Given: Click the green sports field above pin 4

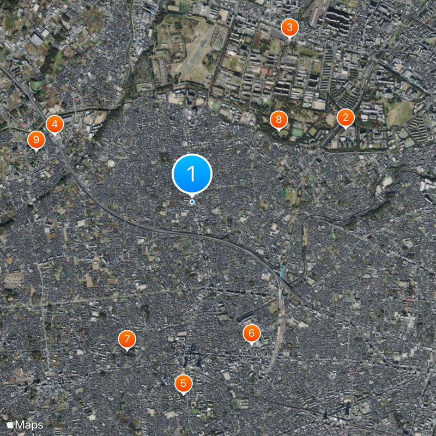Looking at the screenshot, I should pos(37,86).
